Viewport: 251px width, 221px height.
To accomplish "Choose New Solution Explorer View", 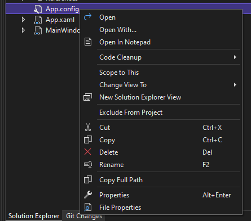I will [161, 97].
